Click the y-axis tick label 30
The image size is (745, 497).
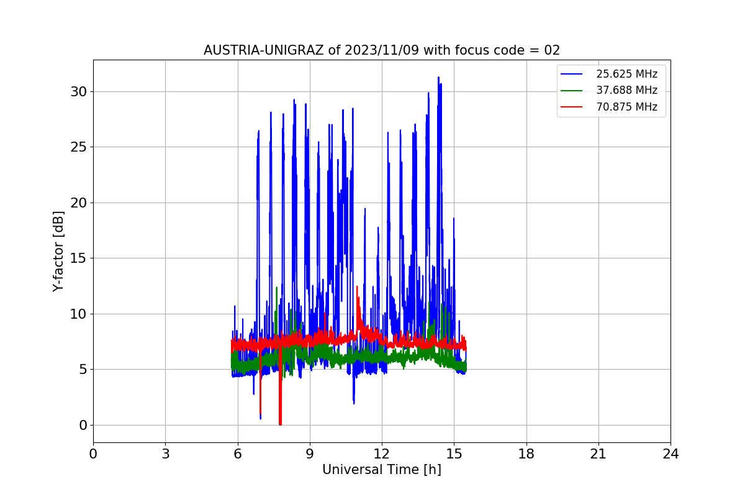click(x=79, y=91)
